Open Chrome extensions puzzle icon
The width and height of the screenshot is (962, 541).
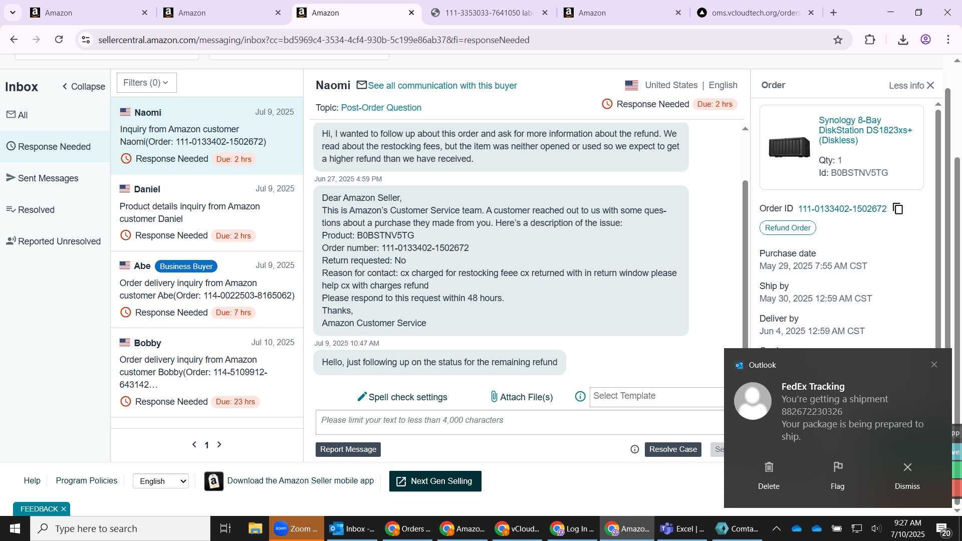tap(870, 40)
